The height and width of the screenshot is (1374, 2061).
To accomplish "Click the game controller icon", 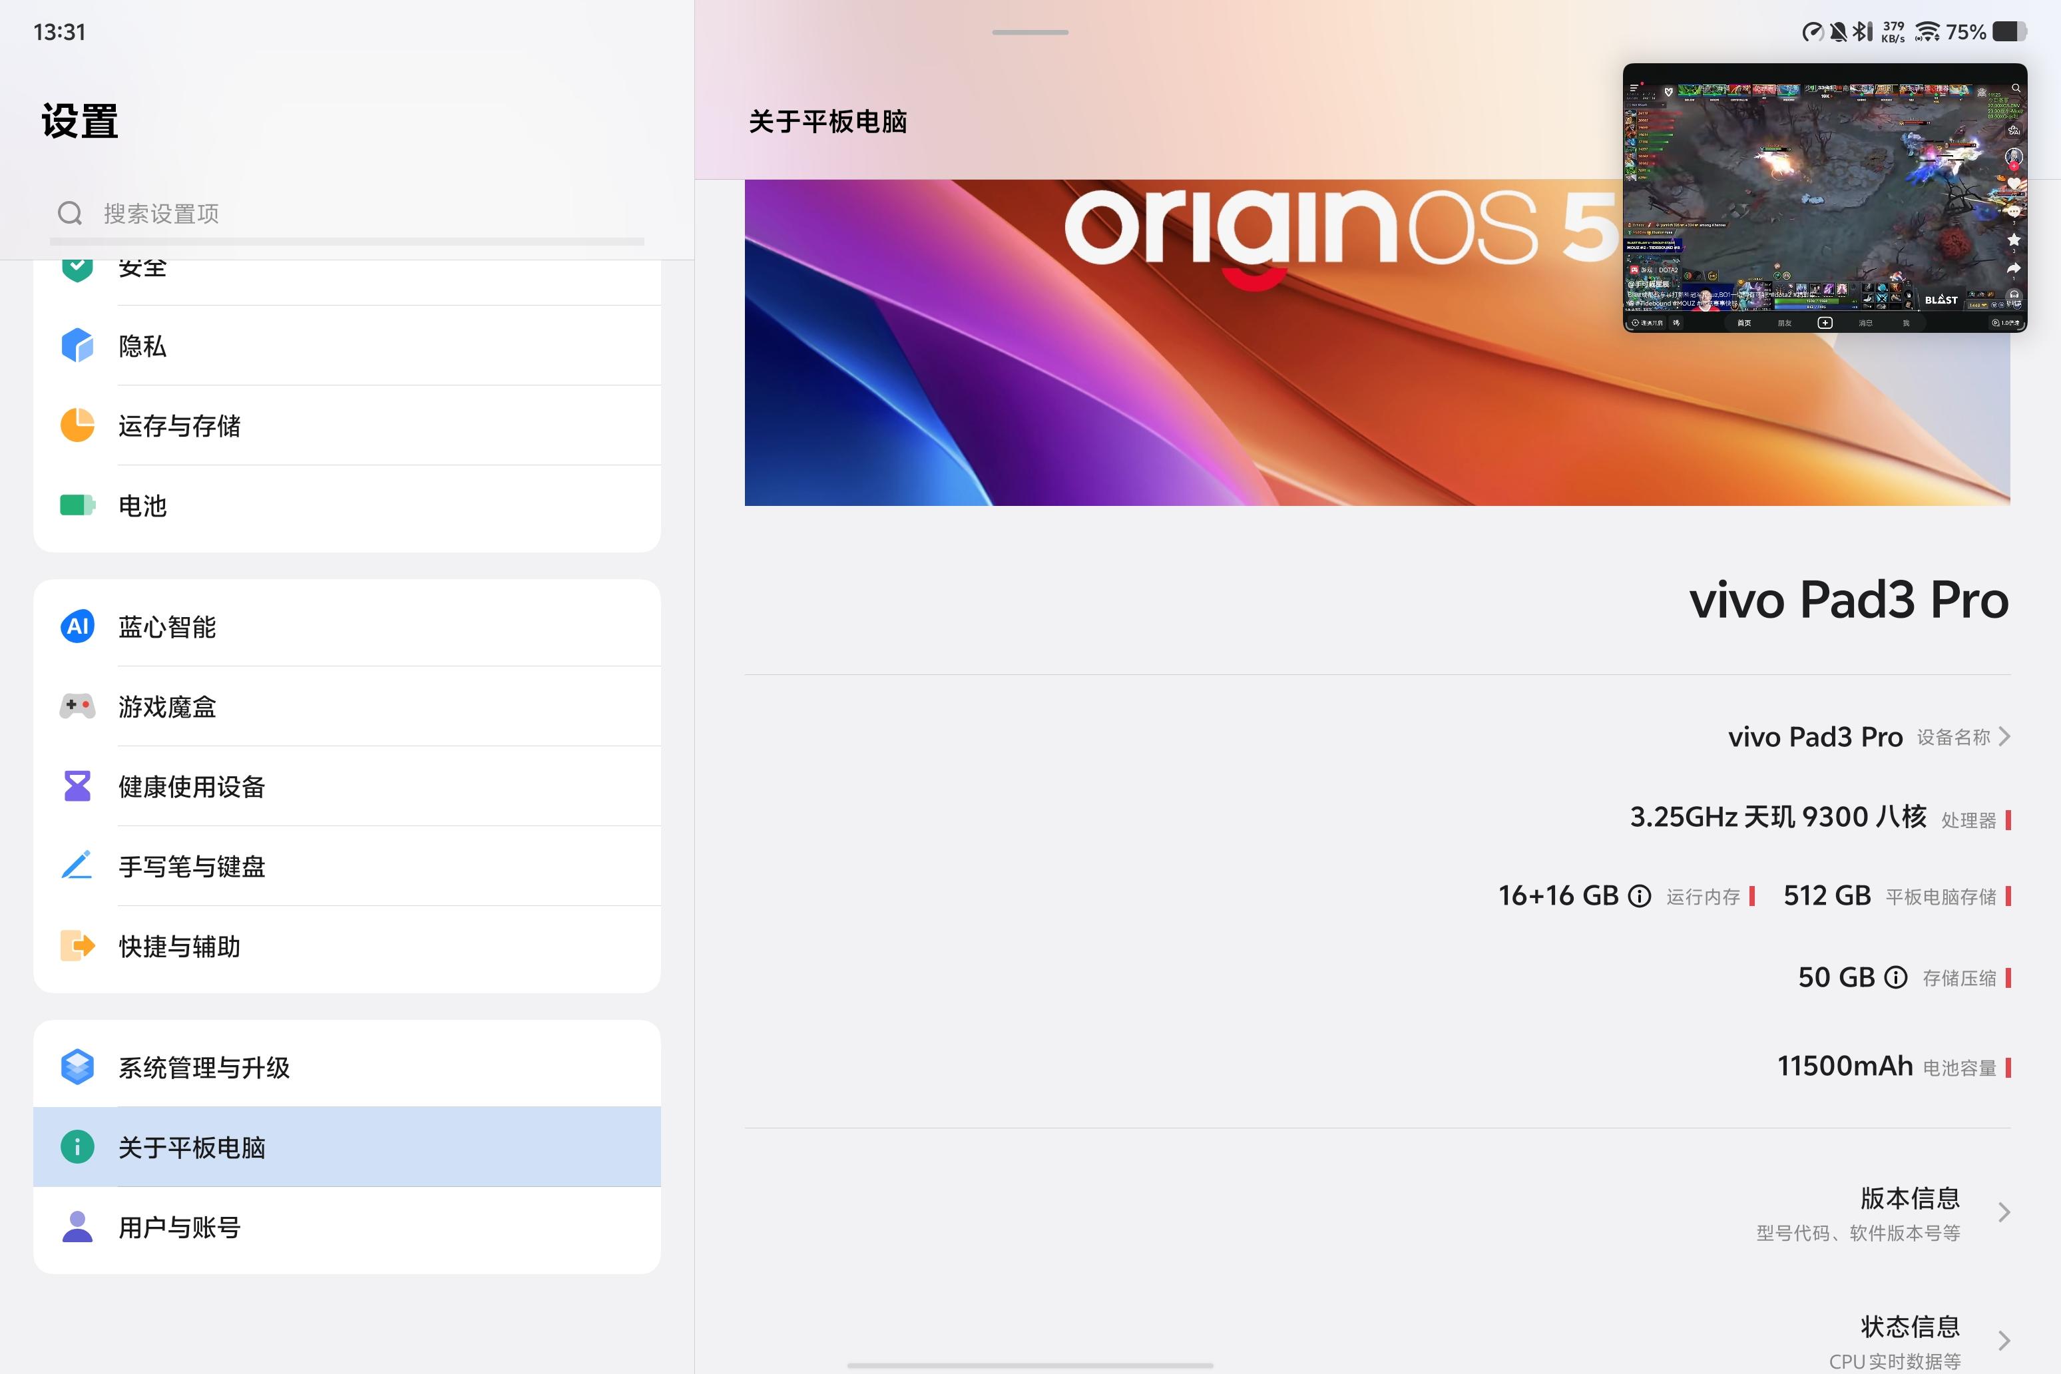I will (x=77, y=706).
